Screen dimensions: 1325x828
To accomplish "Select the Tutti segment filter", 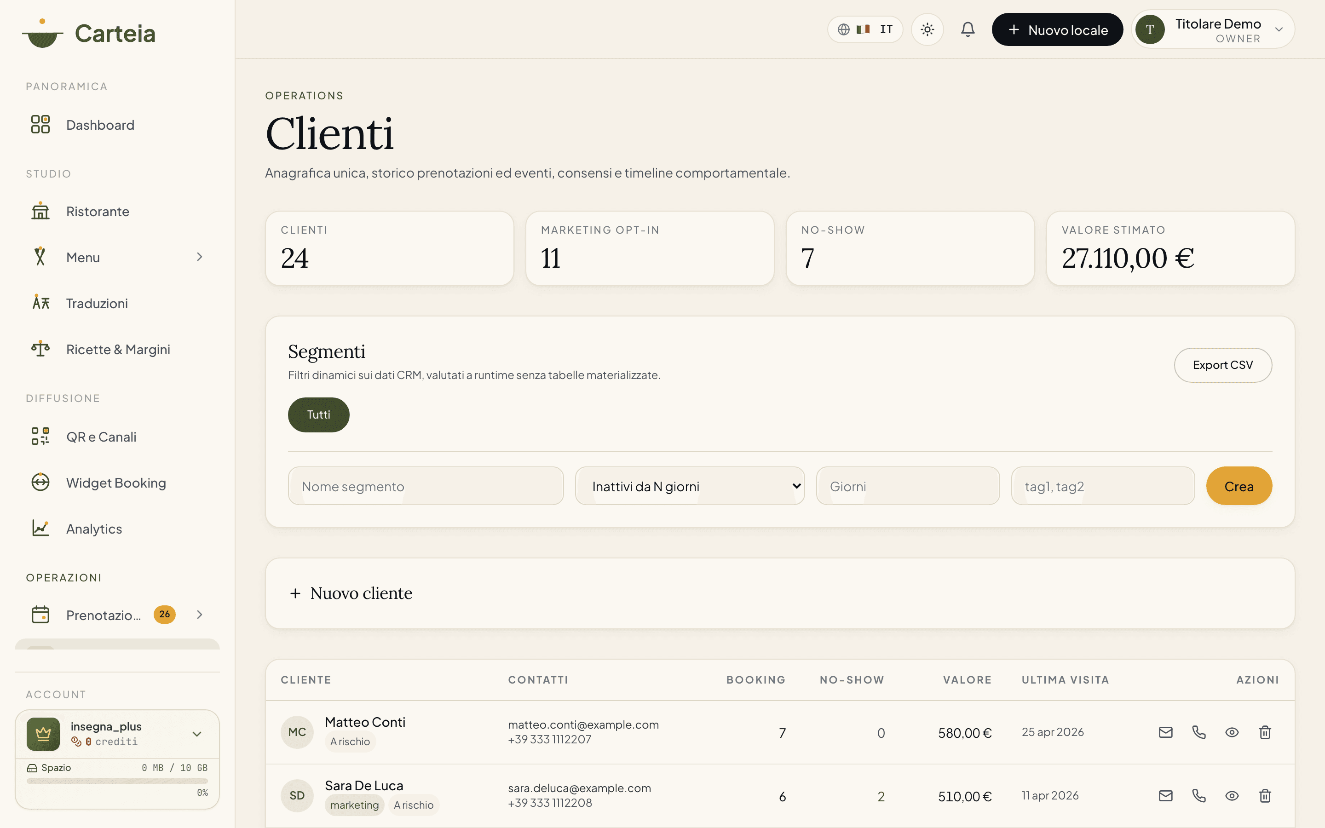I will click(319, 414).
